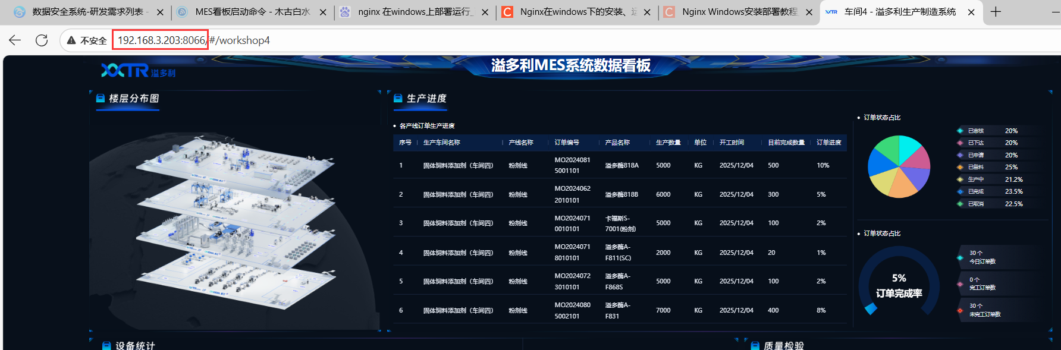
Task: Click the 订单编号 column header
Action: pyautogui.click(x=567, y=143)
